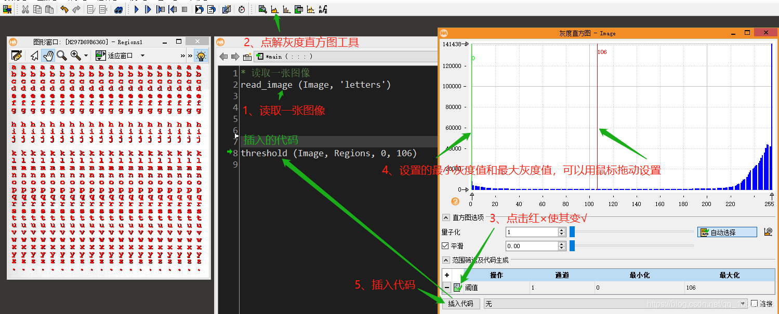779x314 pixels.
Task: Open the 无 combo box beside 插入代码
Action: point(615,304)
